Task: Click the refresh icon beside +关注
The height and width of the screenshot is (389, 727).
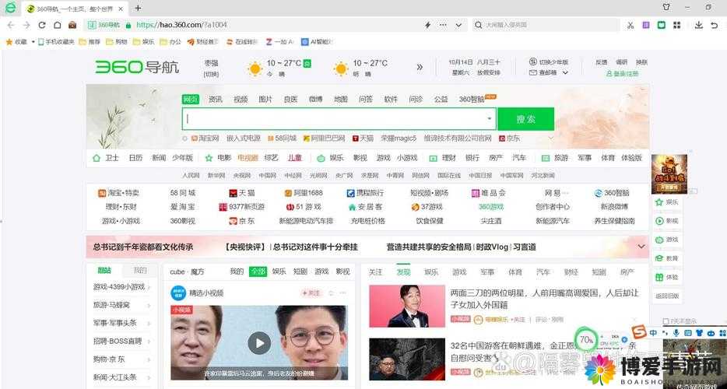Action: (331, 293)
